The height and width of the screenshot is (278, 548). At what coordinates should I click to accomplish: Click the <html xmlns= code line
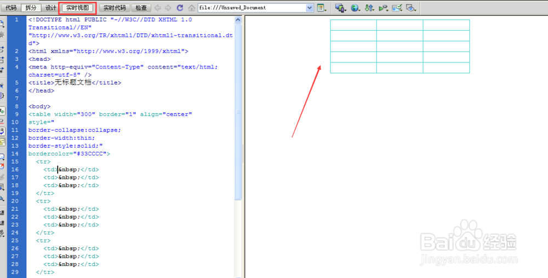[x=109, y=51]
